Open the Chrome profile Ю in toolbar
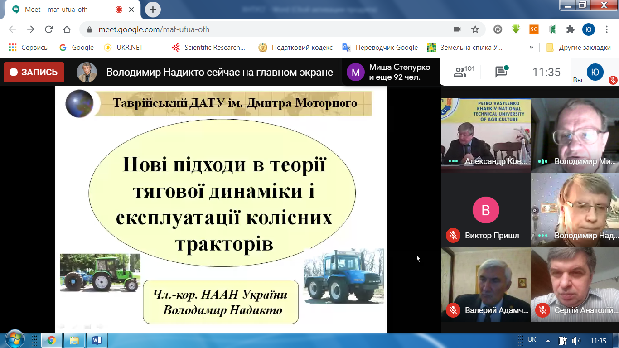Viewport: 619px width, 348px height. point(589,29)
